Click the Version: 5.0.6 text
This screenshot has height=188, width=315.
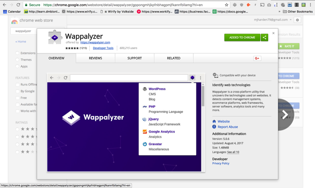221,139
